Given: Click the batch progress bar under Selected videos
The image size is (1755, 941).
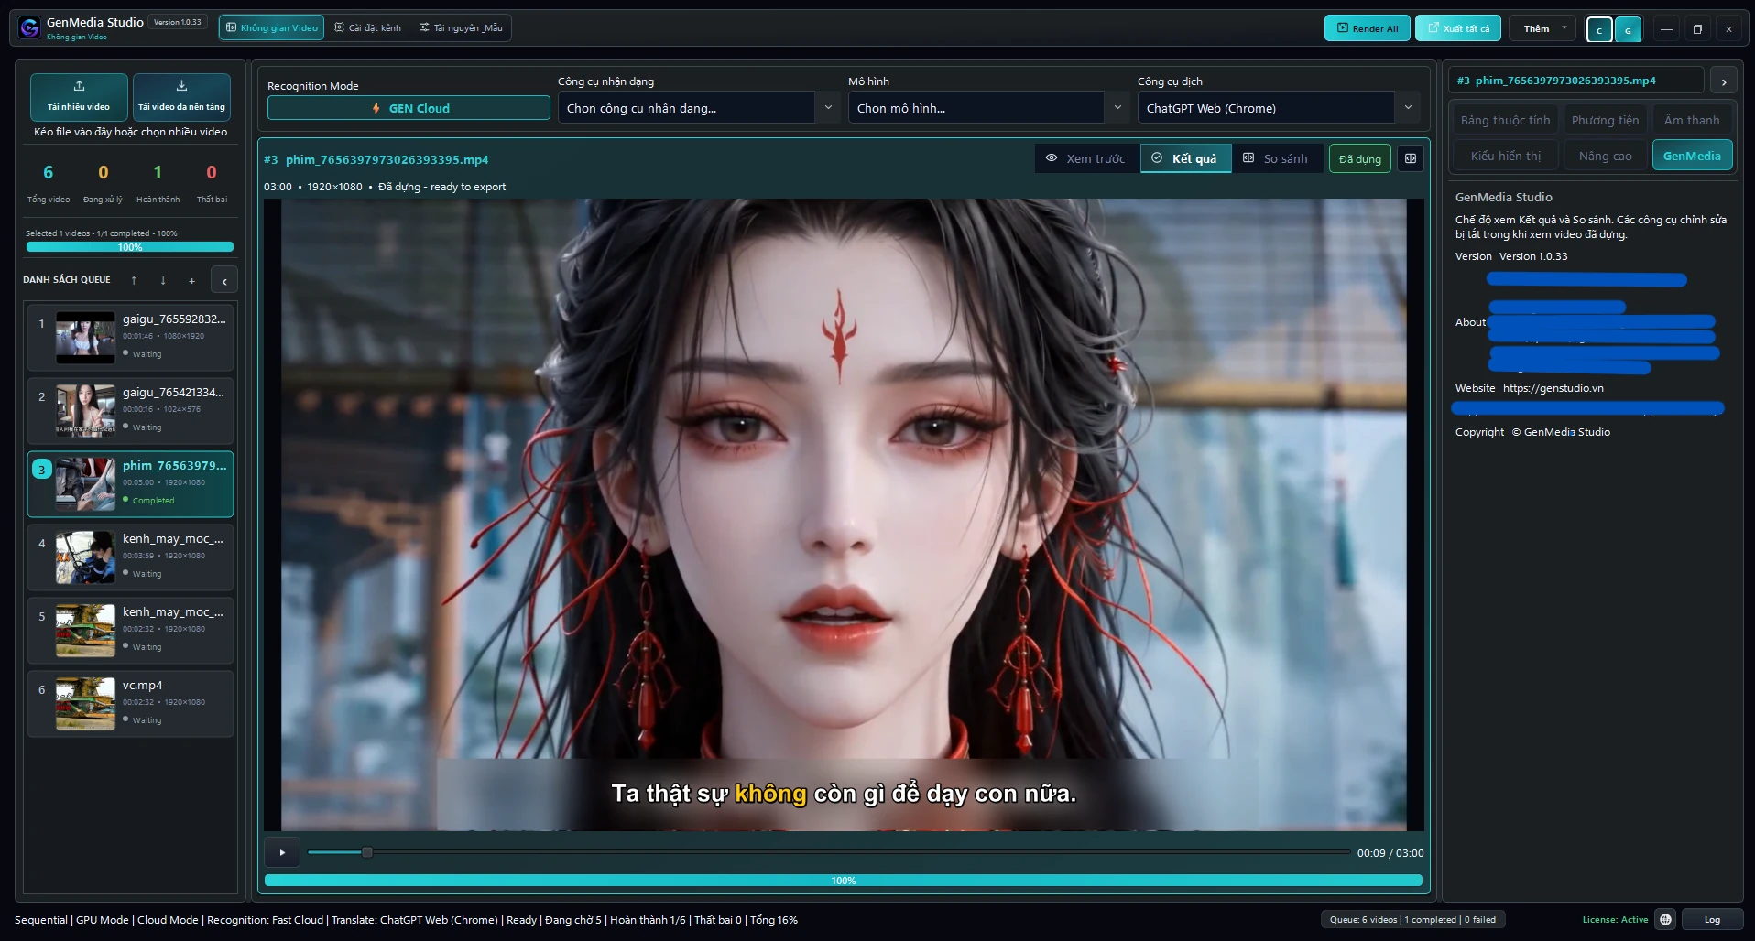Looking at the screenshot, I should click(130, 247).
